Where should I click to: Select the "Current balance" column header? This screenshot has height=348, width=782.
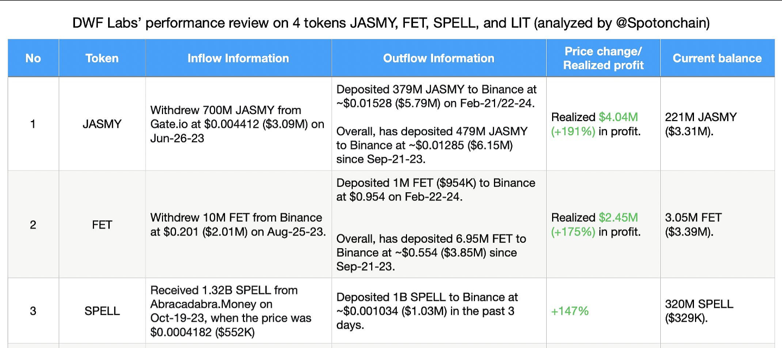pos(717,58)
